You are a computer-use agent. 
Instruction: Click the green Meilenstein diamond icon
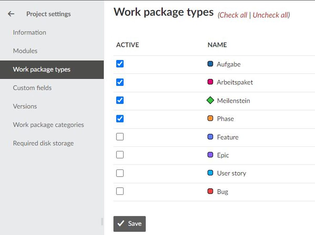pos(210,101)
